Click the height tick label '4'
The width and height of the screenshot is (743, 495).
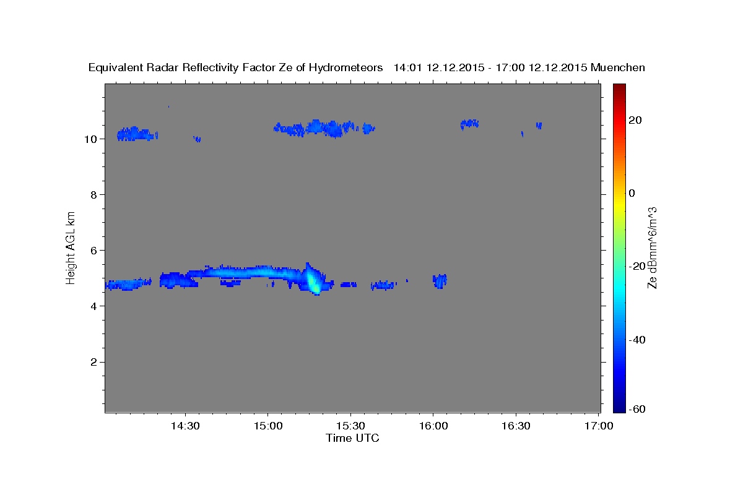coord(93,306)
